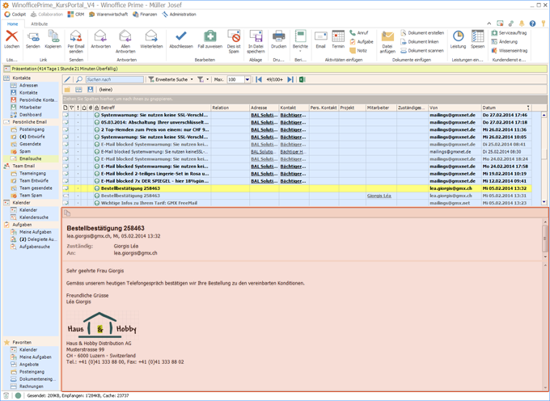This screenshot has height=401, width=550.
Task: Click the Leistung clock icon
Action: [458, 36]
